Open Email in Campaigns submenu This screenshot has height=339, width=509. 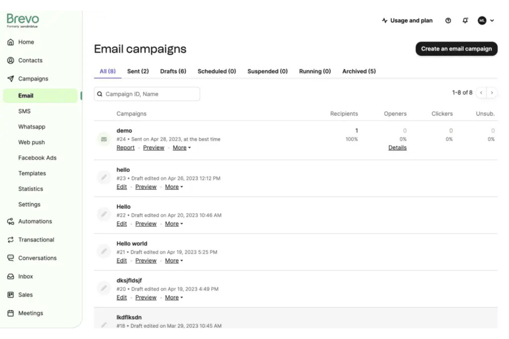[40, 96]
